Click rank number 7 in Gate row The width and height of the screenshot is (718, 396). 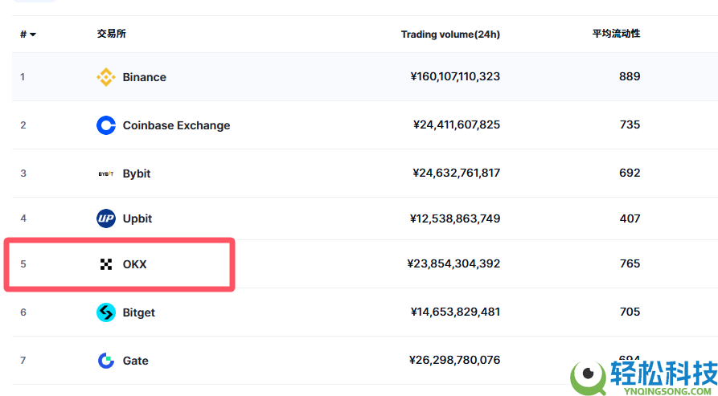23,361
